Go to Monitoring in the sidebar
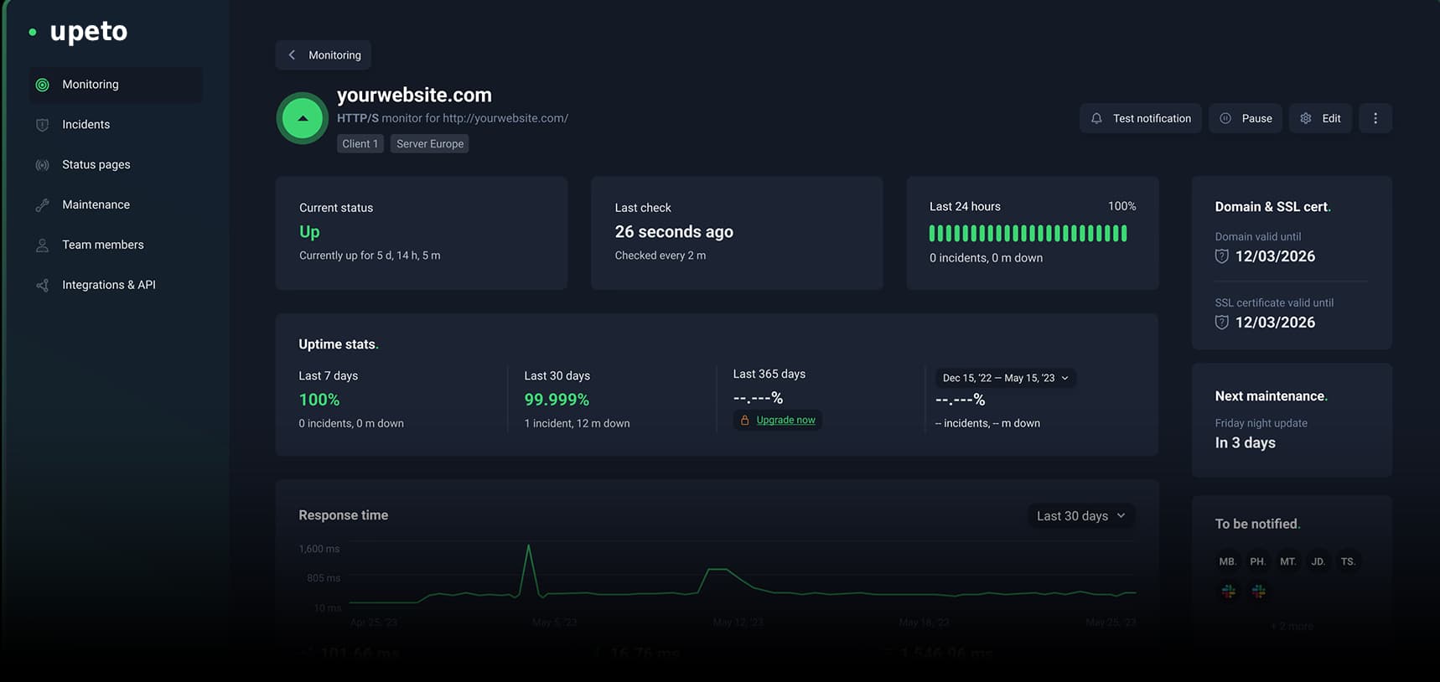Viewport: 1440px width, 682px height. coord(116,85)
